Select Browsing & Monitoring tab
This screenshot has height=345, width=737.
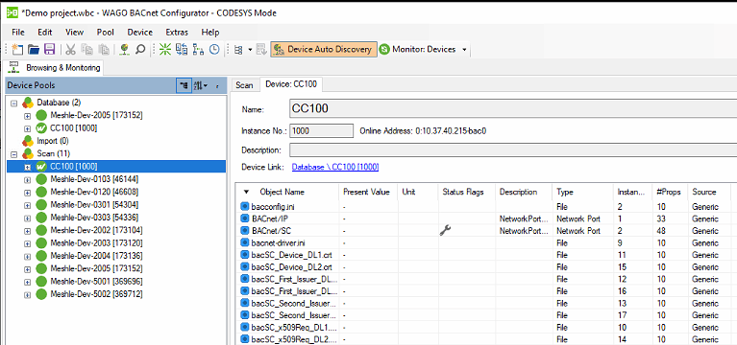tap(55, 67)
